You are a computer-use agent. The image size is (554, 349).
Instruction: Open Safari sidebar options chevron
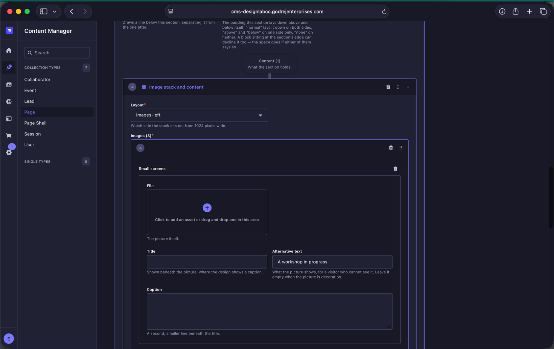click(54, 11)
